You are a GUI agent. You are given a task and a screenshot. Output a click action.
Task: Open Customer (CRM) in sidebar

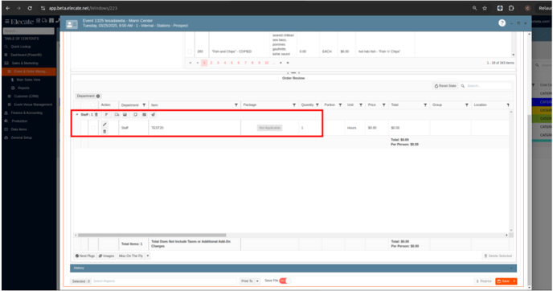click(x=26, y=96)
